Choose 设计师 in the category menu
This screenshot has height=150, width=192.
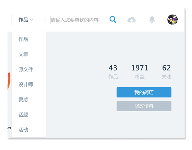(26, 85)
